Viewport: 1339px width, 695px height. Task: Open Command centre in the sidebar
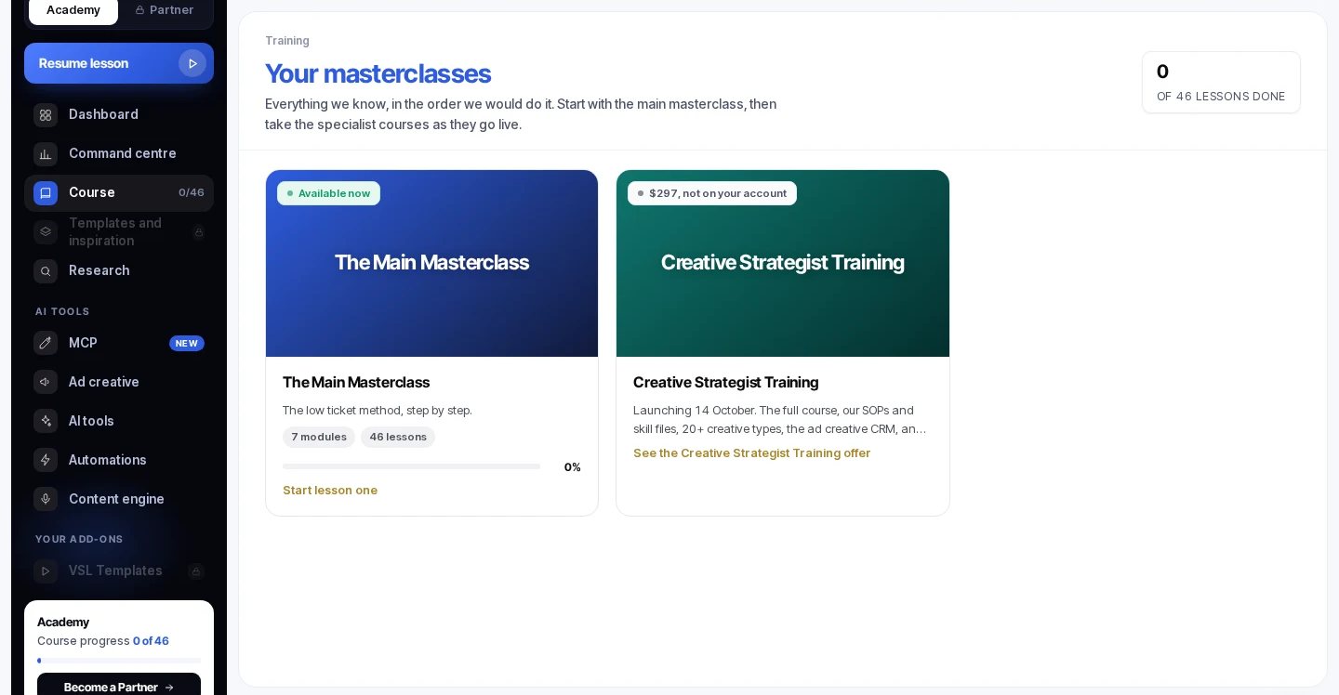[119, 153]
